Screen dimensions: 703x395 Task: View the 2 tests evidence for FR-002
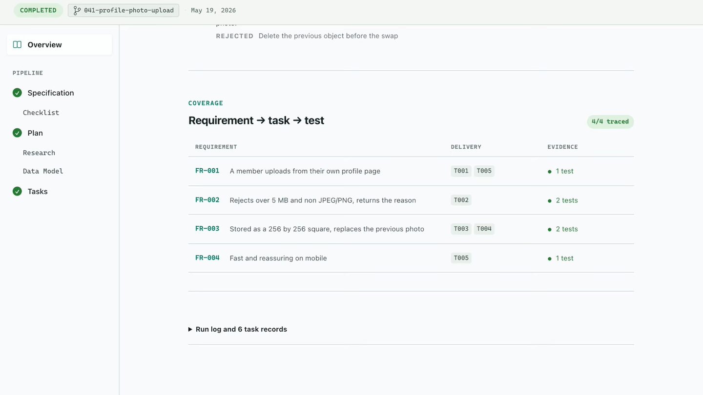[x=562, y=200]
